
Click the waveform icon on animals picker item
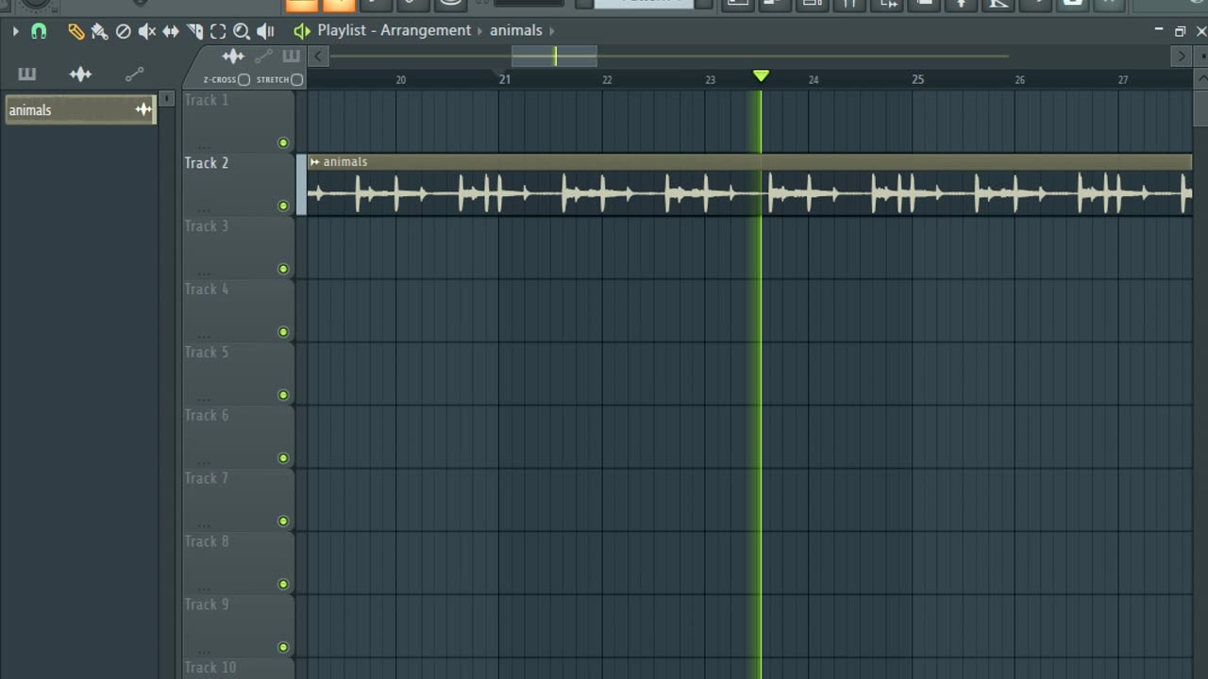143,110
